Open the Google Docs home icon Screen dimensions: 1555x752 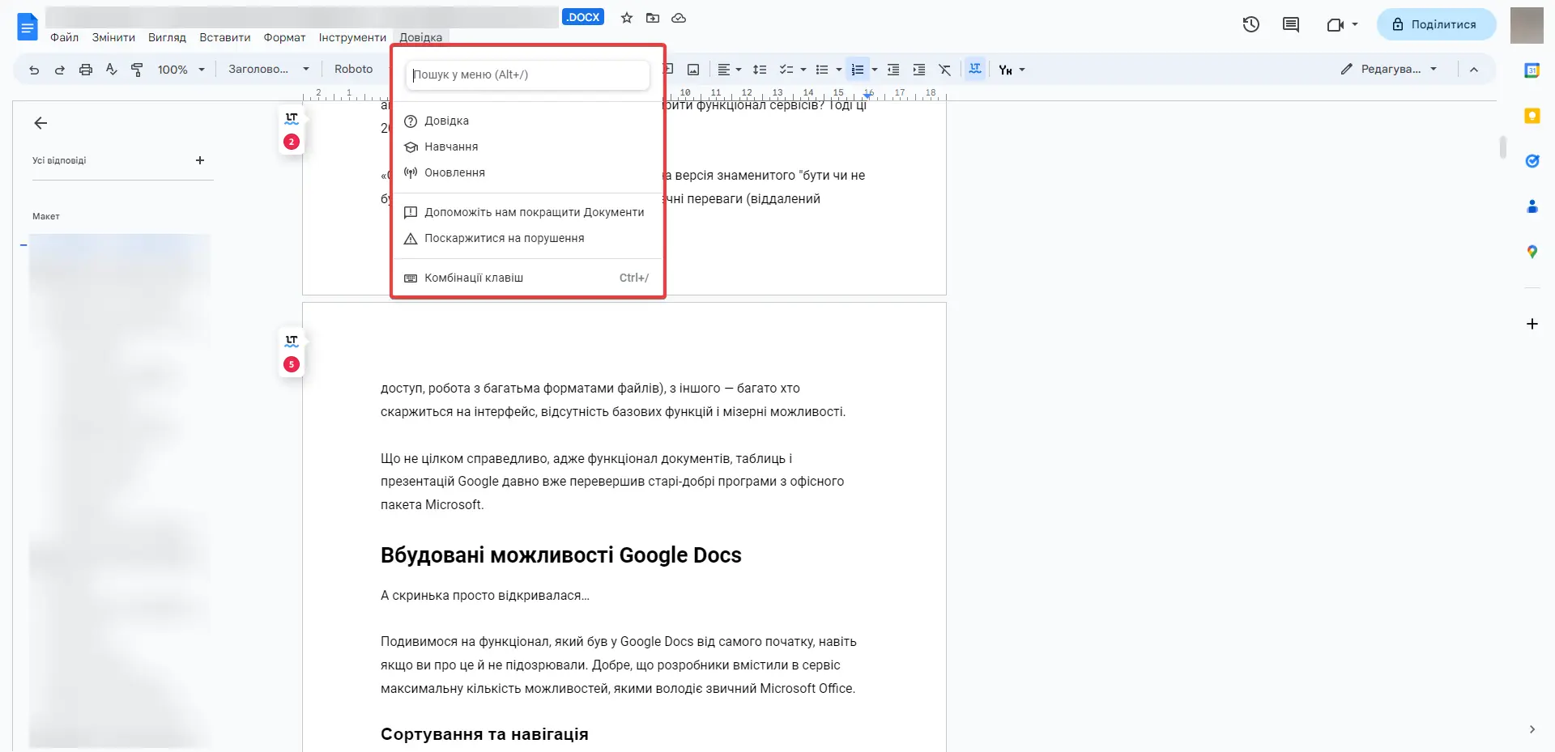pyautogui.click(x=28, y=27)
